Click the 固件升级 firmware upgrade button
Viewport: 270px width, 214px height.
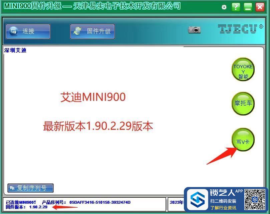click(92, 31)
